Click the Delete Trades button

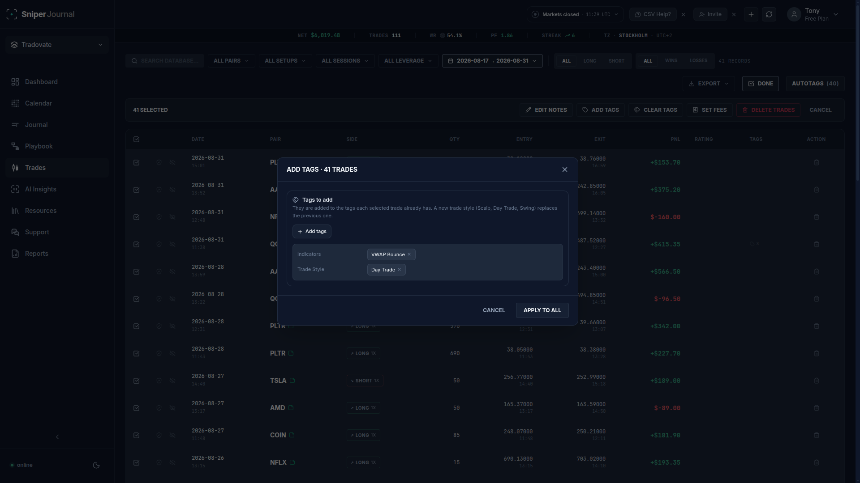(x=768, y=110)
